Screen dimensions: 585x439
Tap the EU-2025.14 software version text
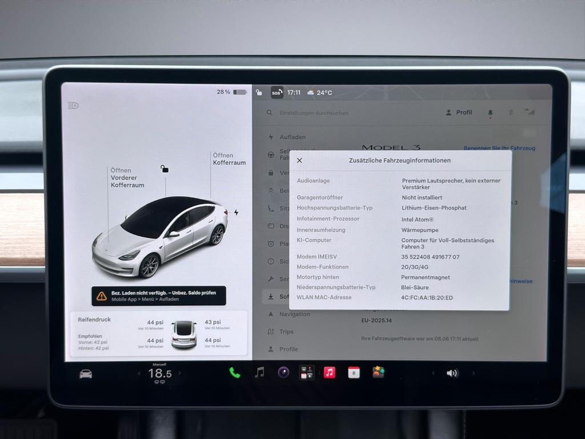376,320
